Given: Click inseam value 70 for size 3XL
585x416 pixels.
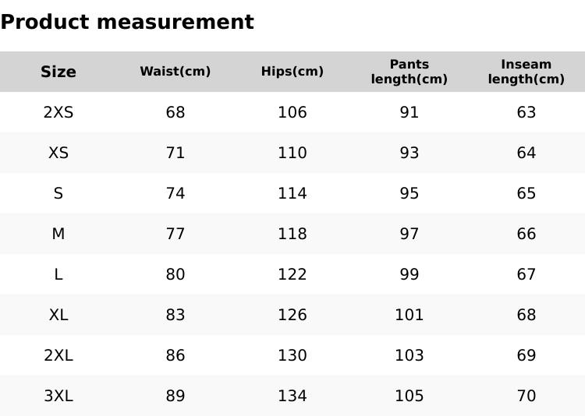Looking at the screenshot, I should 526,396.
